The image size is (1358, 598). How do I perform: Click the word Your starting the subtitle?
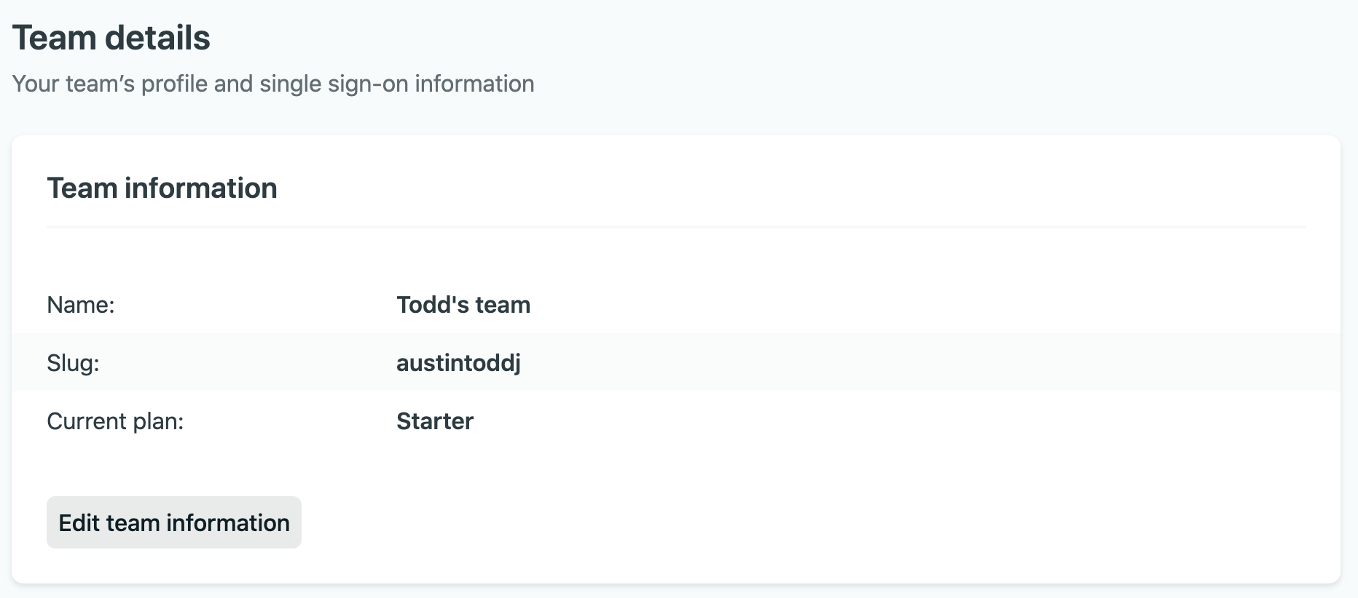pyautogui.click(x=35, y=84)
